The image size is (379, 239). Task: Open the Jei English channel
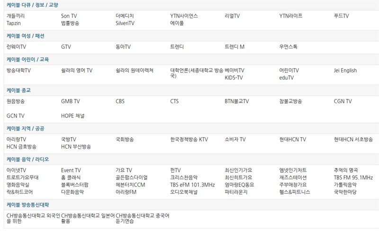345,71
